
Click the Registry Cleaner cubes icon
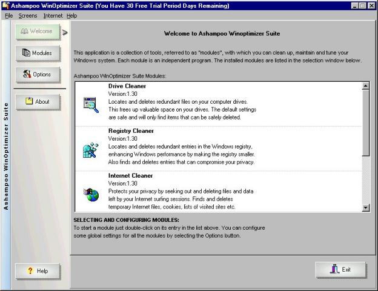click(x=91, y=150)
